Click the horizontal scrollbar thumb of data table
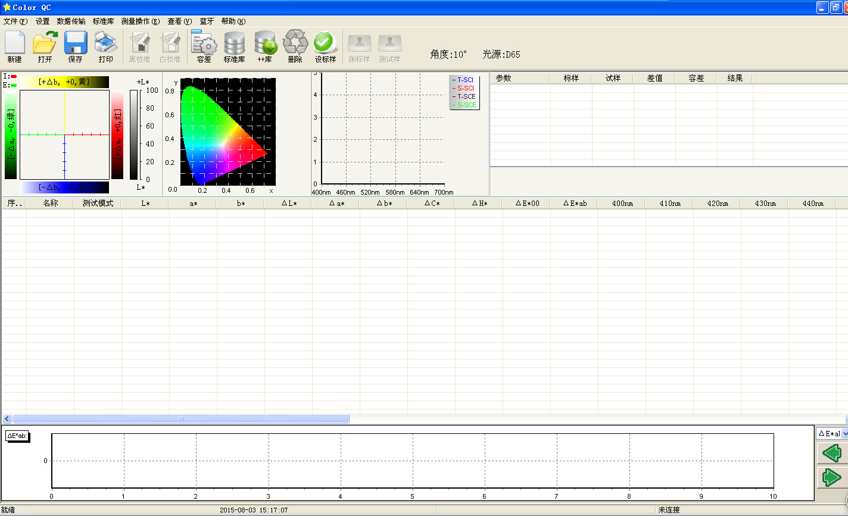 pos(181,418)
